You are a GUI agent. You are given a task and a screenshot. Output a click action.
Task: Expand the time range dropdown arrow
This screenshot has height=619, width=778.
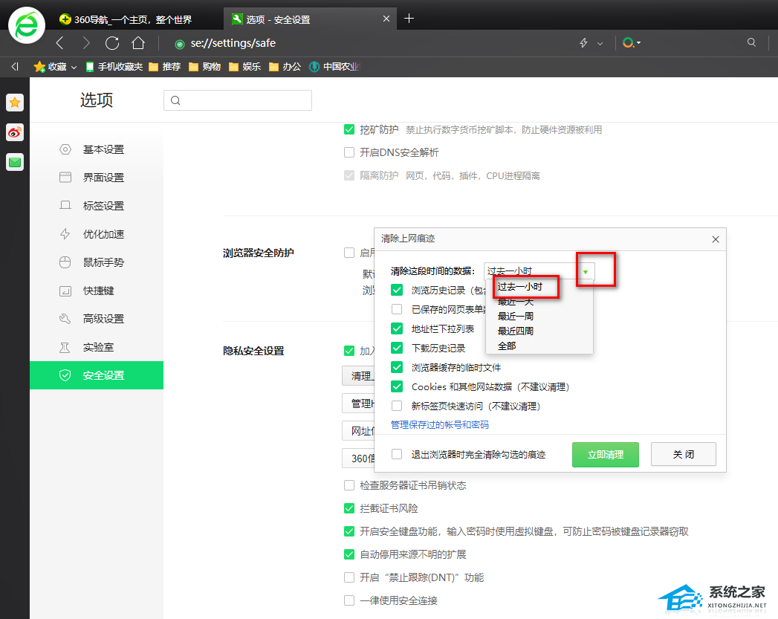click(x=586, y=272)
